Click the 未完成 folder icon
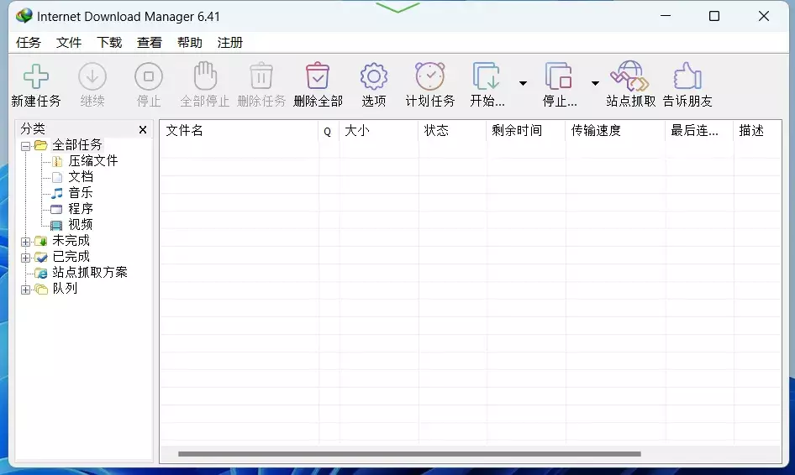795x475 pixels. (41, 241)
